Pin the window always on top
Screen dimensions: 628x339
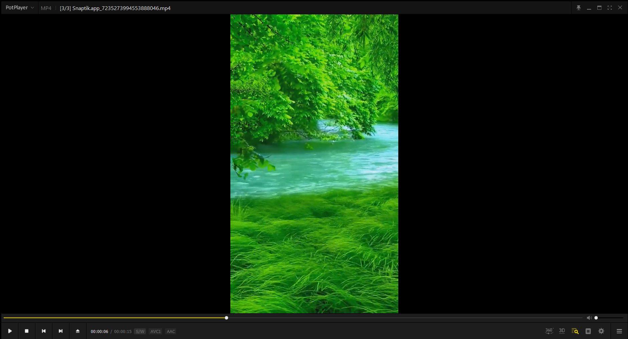point(579,8)
